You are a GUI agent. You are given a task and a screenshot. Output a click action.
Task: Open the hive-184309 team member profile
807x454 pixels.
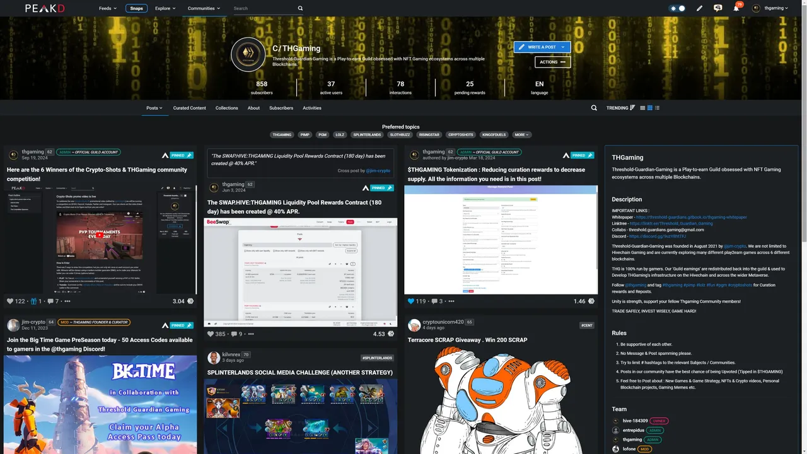636,421
